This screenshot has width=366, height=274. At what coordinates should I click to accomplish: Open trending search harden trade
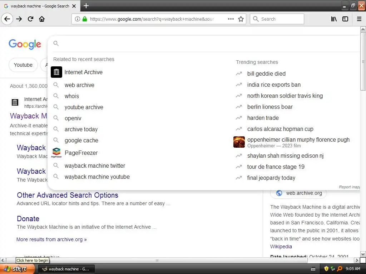(263, 118)
